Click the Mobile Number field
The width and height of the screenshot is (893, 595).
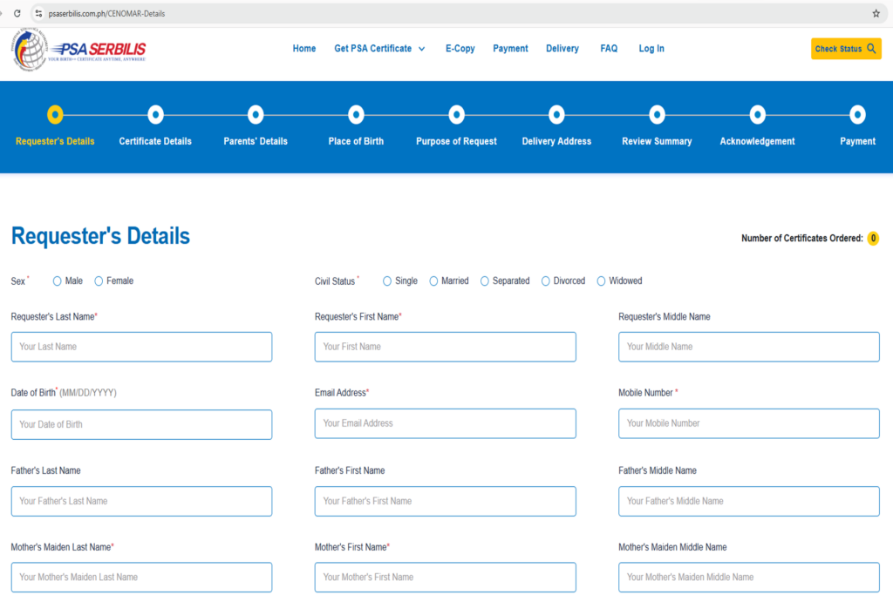tap(749, 423)
